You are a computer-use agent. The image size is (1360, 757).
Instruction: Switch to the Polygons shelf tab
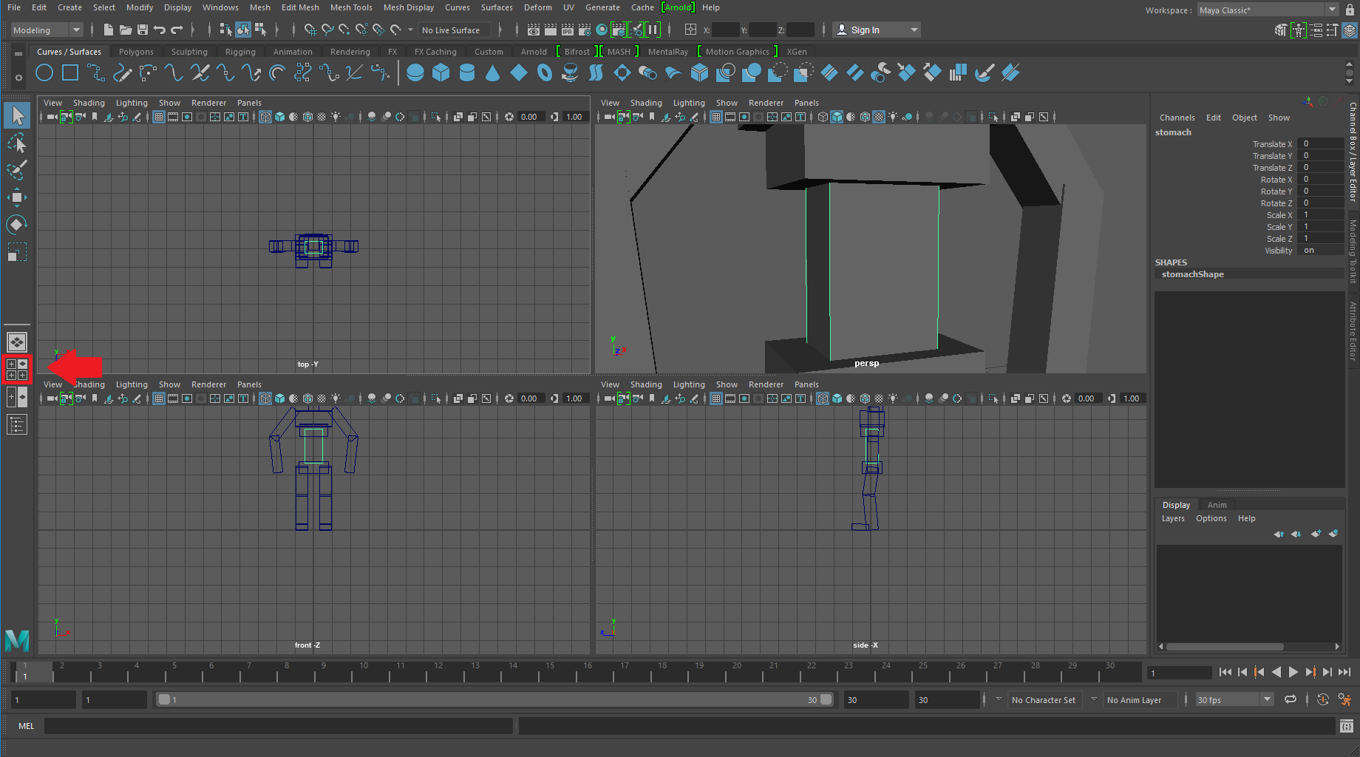(136, 52)
